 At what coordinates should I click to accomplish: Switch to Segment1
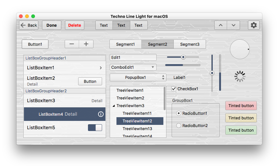[126, 44]
